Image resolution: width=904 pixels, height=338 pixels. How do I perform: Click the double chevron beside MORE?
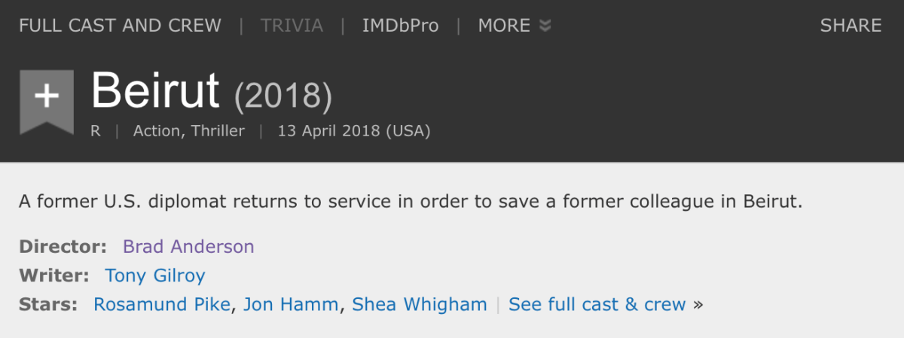point(545,26)
